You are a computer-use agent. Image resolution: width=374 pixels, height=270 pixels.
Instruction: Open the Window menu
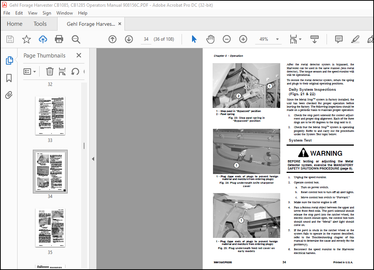(x=64, y=13)
